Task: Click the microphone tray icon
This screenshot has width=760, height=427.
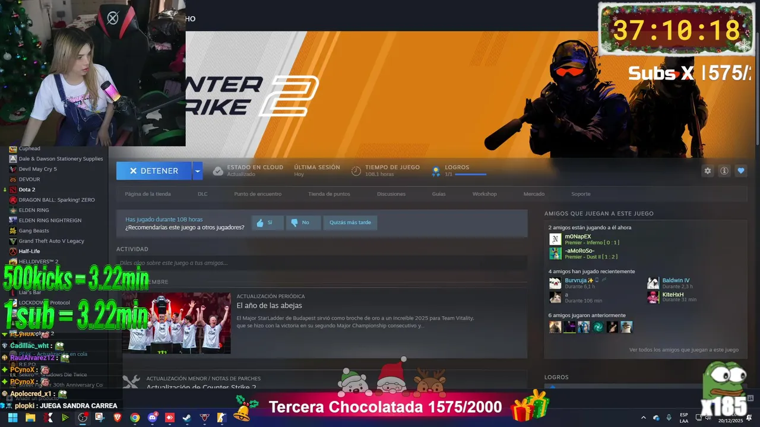Action: pos(669,418)
